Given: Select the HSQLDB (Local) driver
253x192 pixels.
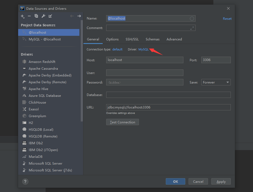Looking at the screenshot, I should 49,130.
